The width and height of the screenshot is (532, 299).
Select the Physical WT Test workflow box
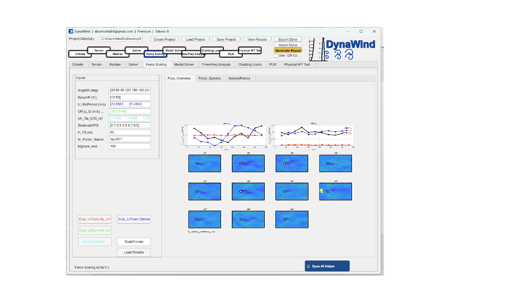point(250,50)
